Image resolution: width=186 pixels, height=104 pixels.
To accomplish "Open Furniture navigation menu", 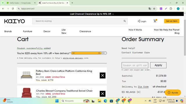I will 28,31.
